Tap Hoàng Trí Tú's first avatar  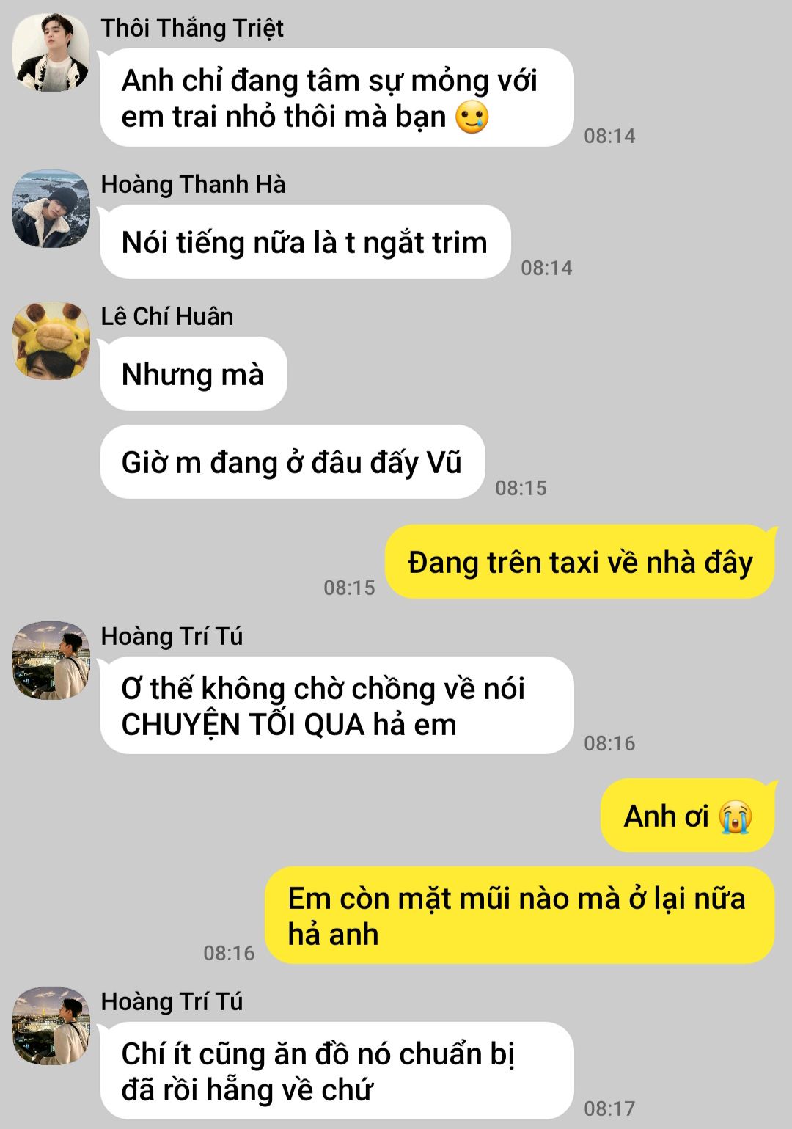coord(51,661)
